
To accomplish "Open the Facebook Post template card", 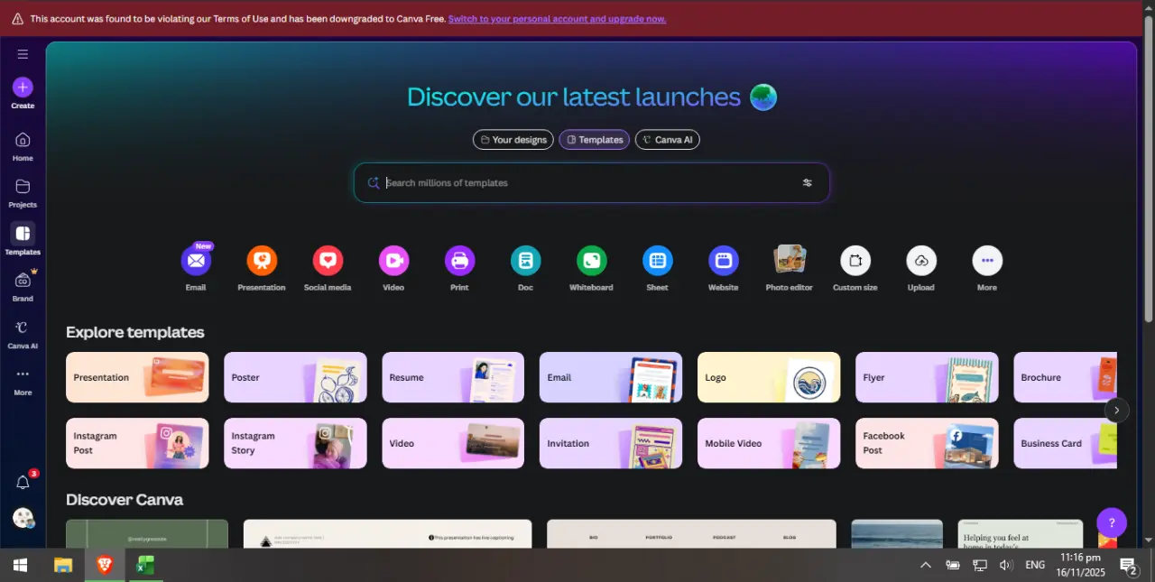I will 927,443.
